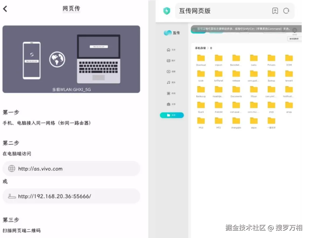The height and width of the screenshot is (238, 309).
Task: Open the music section in sidebar
Action: point(171,82)
